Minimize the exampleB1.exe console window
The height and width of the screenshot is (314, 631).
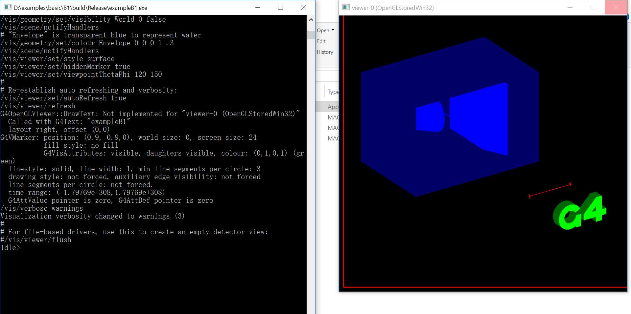click(x=258, y=8)
